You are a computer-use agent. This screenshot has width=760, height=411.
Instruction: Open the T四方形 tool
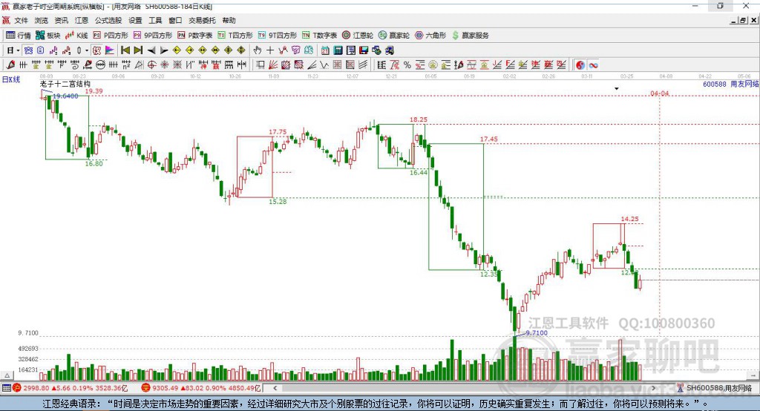point(235,36)
